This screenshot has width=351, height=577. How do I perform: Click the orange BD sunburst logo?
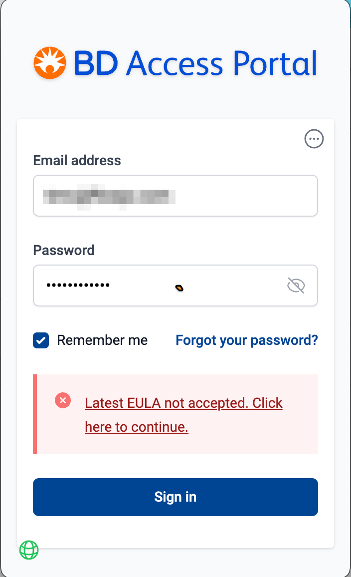(50, 63)
